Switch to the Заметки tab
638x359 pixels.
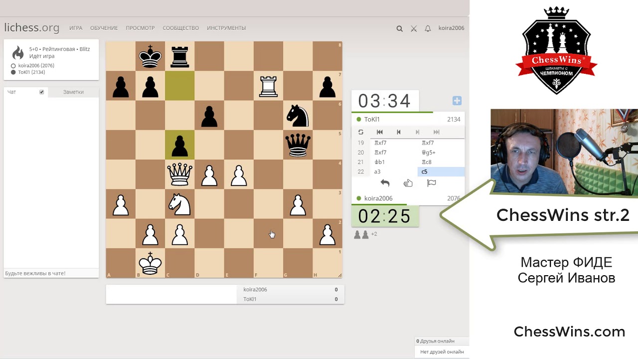coord(73,92)
